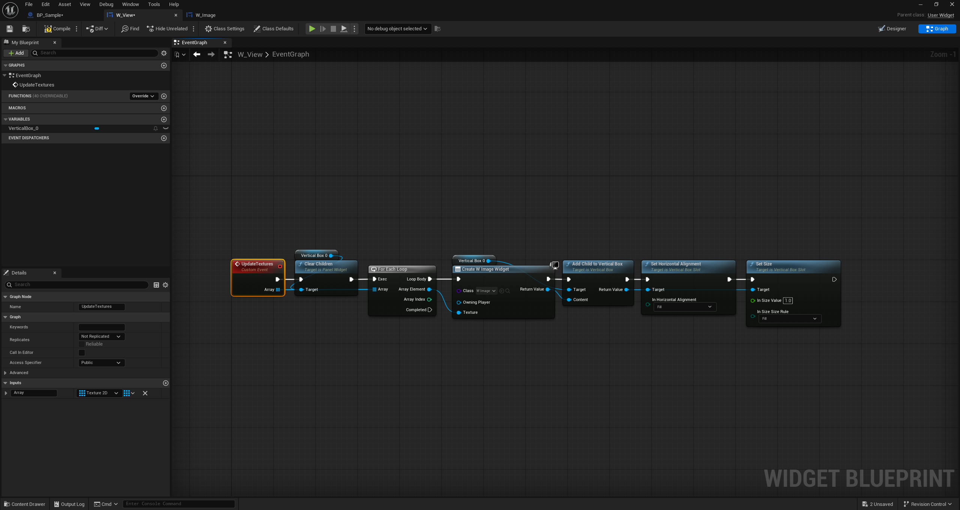This screenshot has width=960, height=510.
Task: Click Details property matrix grid icon
Action: (156, 285)
